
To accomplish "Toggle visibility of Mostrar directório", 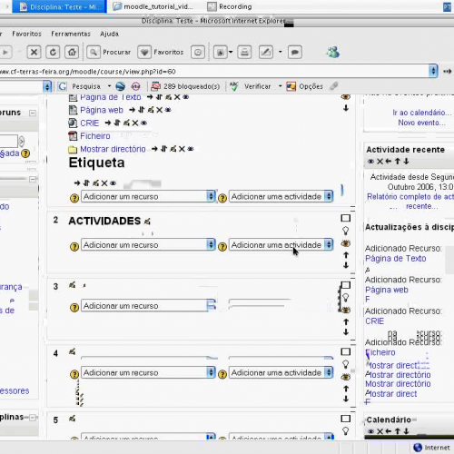I will tap(191, 149).
